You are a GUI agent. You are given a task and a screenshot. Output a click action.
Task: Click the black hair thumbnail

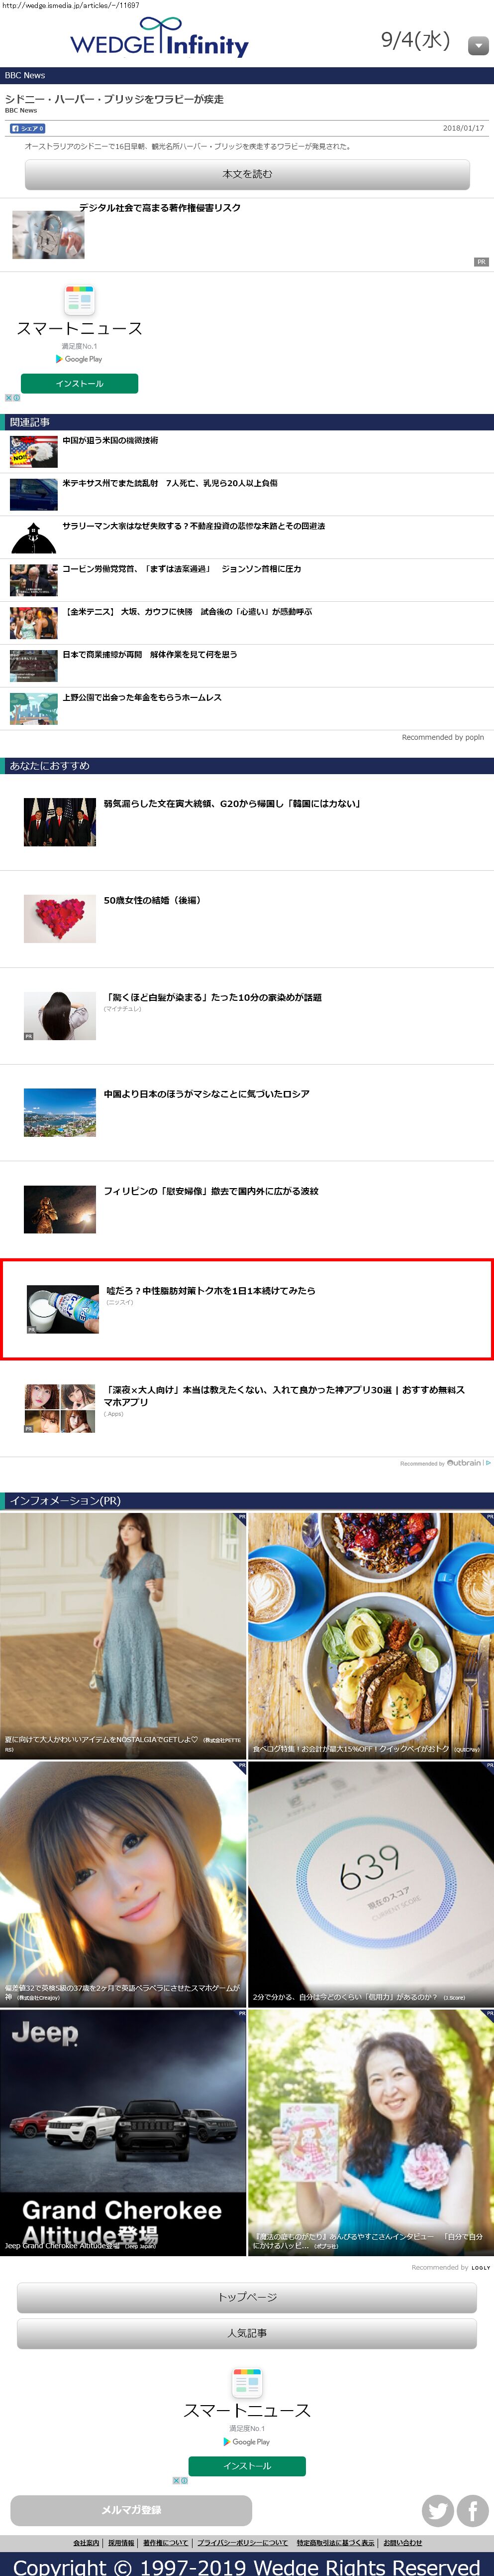click(60, 1016)
